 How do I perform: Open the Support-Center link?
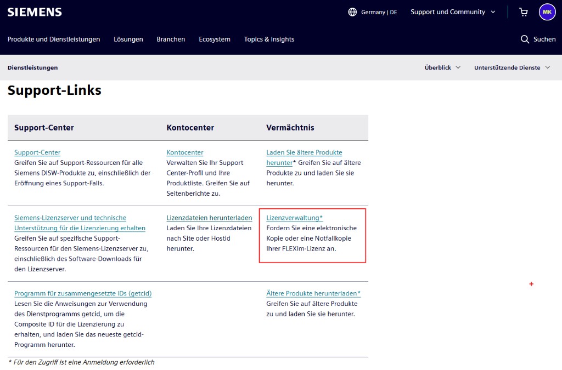coord(37,152)
